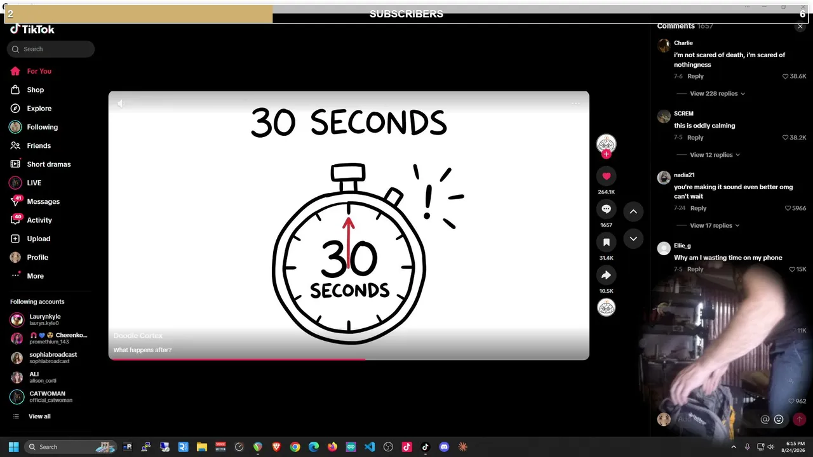Image resolution: width=813 pixels, height=457 pixels.
Task: Click SCREM's profile picture
Action: coord(664,116)
